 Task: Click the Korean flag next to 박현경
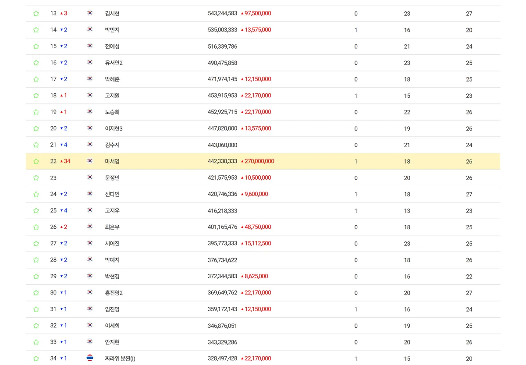click(90, 276)
